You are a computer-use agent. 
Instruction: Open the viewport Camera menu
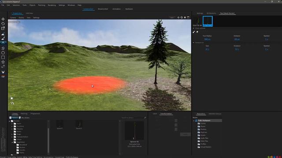pos(13,18)
